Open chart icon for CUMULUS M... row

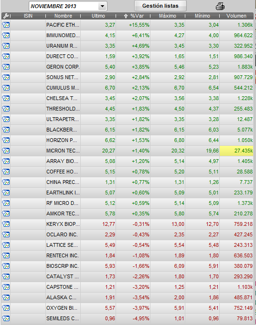click(x=6, y=88)
